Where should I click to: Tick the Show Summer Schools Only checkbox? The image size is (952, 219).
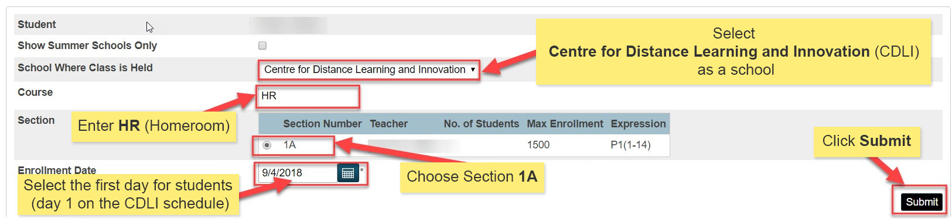(x=262, y=46)
